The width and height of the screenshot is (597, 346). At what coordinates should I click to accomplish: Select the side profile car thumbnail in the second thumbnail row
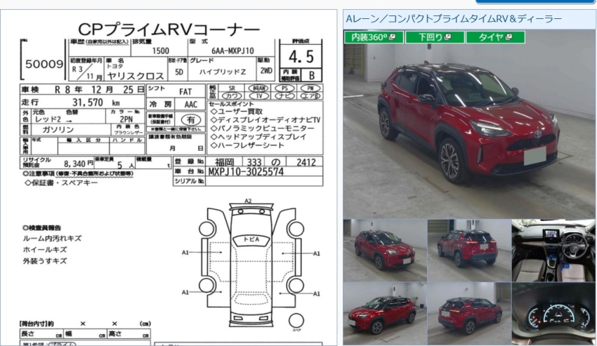[x=385, y=314]
